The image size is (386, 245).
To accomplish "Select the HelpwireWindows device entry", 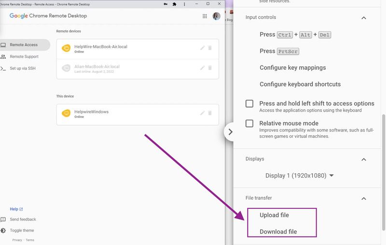I will [138, 115].
